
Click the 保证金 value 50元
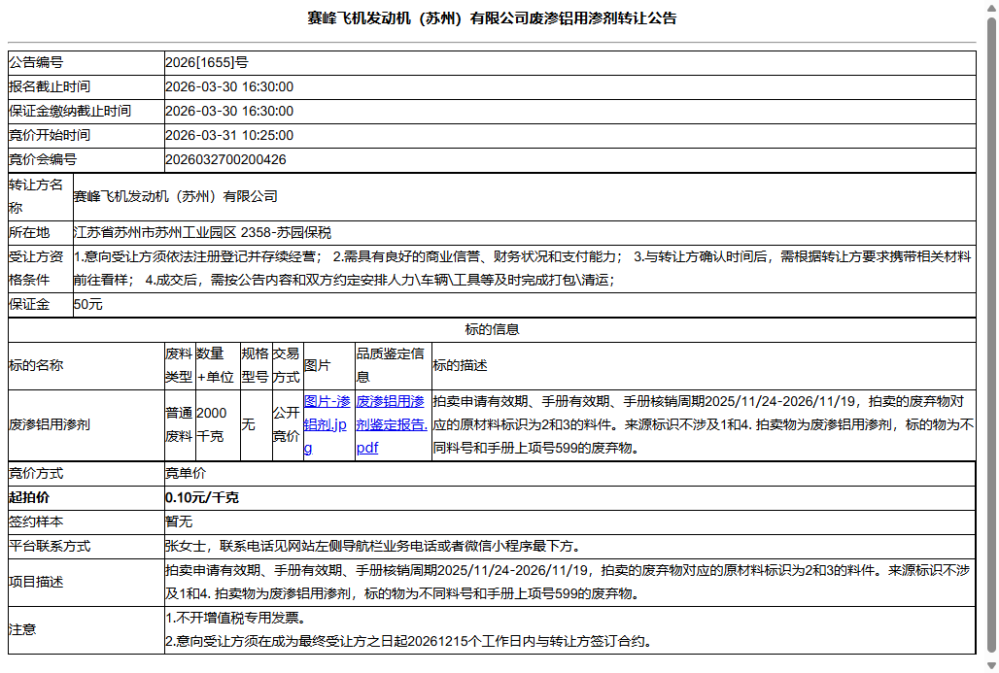click(179, 303)
